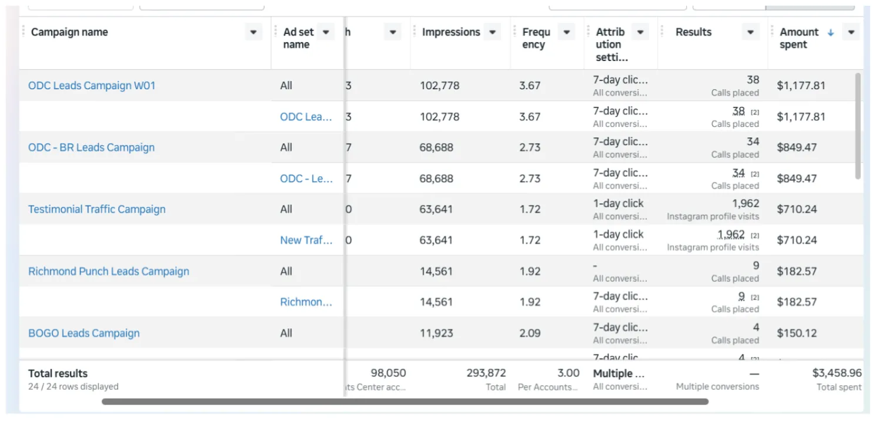Open the Amount spent column dropdown arrow
The height and width of the screenshot is (421, 872).
[851, 32]
